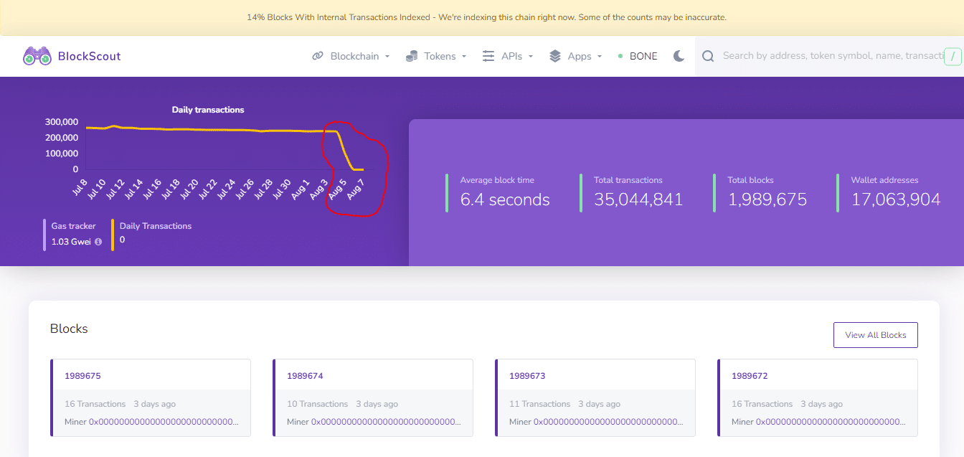Click the Daily Transactions legend label
The height and width of the screenshot is (457, 964).
point(156,226)
